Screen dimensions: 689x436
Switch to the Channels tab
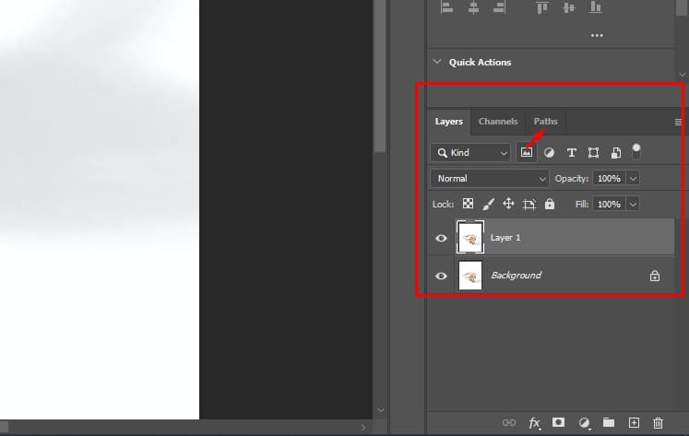click(x=498, y=122)
